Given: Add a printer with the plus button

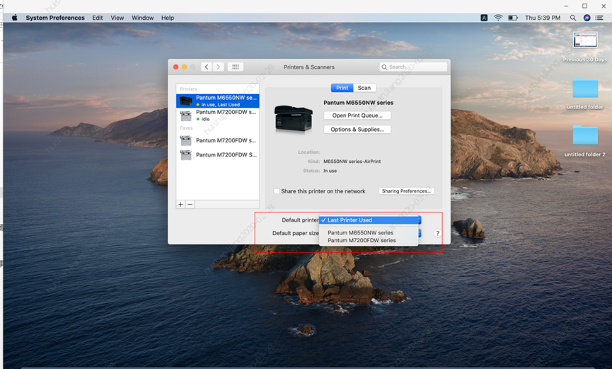Looking at the screenshot, I should coord(180,205).
